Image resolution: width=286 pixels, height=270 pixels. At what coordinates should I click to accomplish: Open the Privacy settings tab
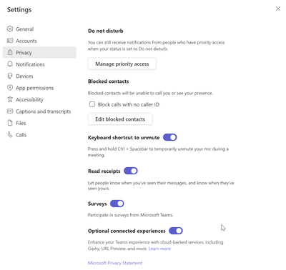click(x=39, y=52)
